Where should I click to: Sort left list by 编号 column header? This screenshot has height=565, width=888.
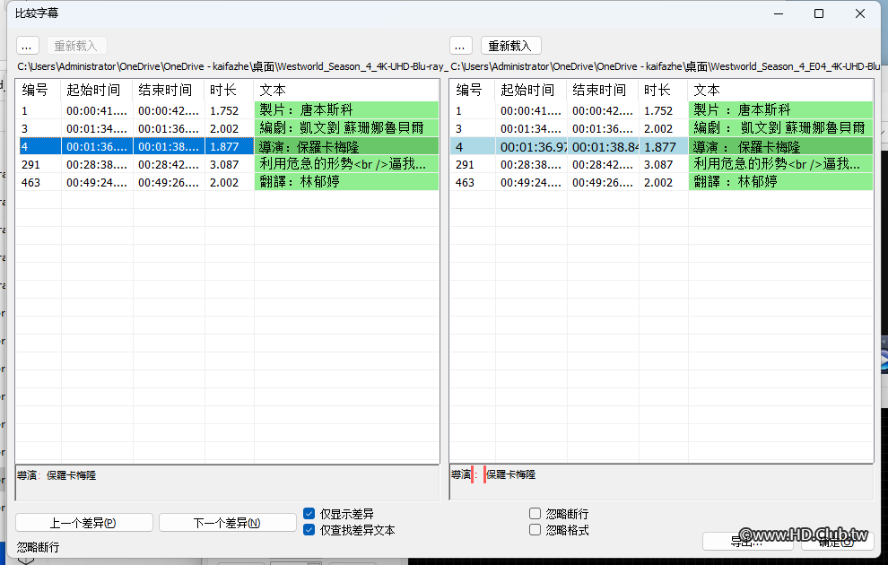39,90
